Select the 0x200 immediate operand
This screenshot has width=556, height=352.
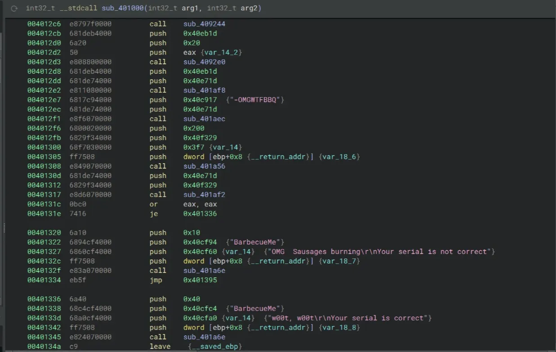(x=192, y=129)
